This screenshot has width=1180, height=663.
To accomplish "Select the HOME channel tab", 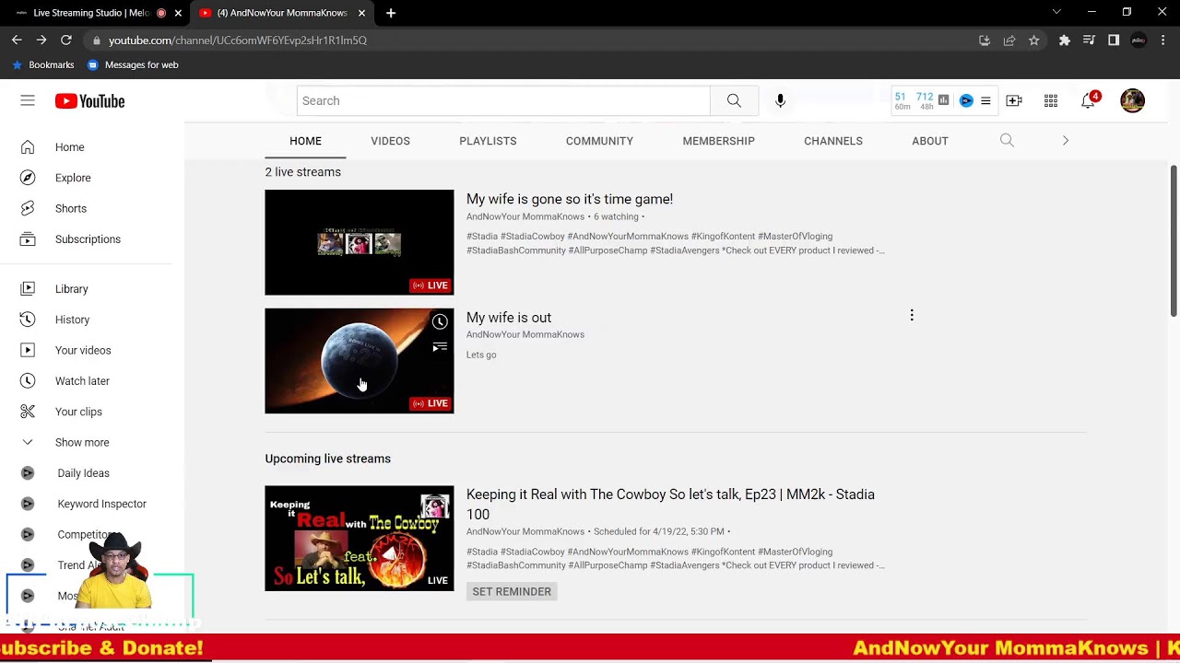I will [305, 141].
